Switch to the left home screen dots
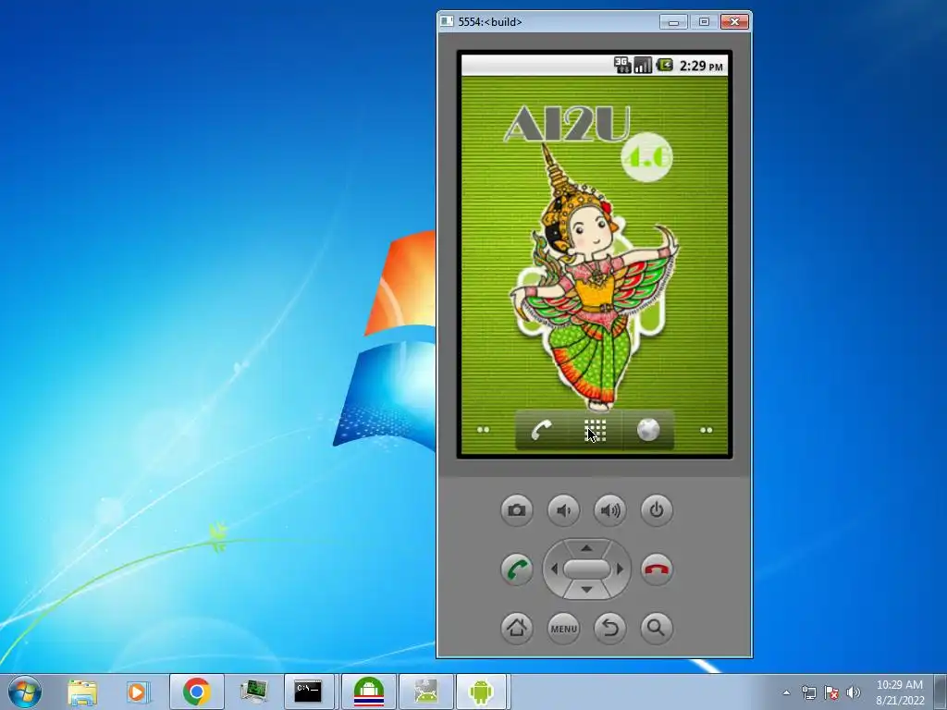 point(483,430)
